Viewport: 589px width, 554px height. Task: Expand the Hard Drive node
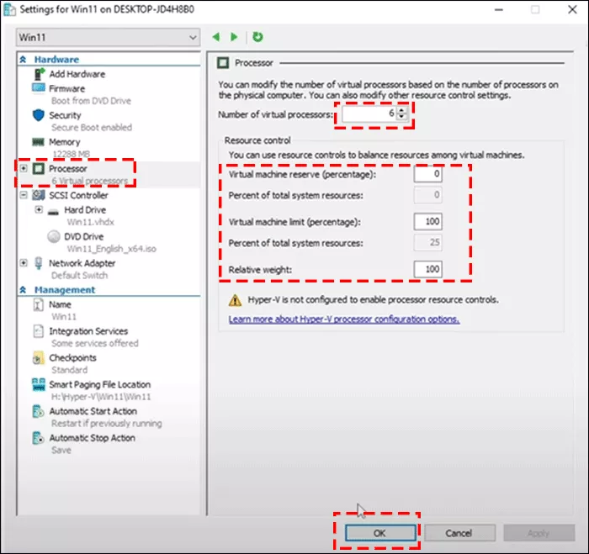39,209
